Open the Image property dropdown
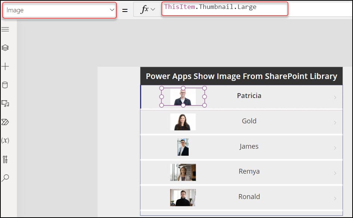Screen dimensions: 353x218 pos(60,10)
